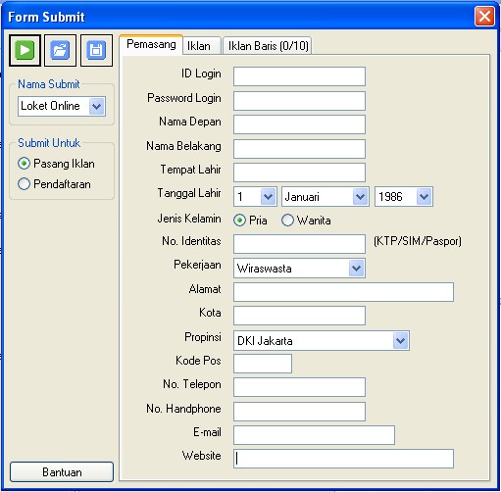Focus the Alamat address field
501x492 pixels.
point(343,292)
